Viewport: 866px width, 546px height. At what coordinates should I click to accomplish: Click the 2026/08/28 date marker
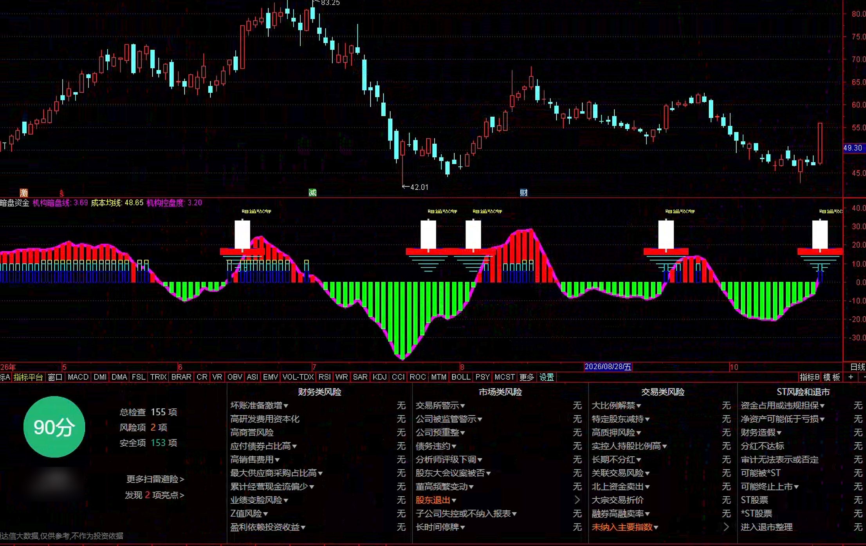tap(608, 367)
